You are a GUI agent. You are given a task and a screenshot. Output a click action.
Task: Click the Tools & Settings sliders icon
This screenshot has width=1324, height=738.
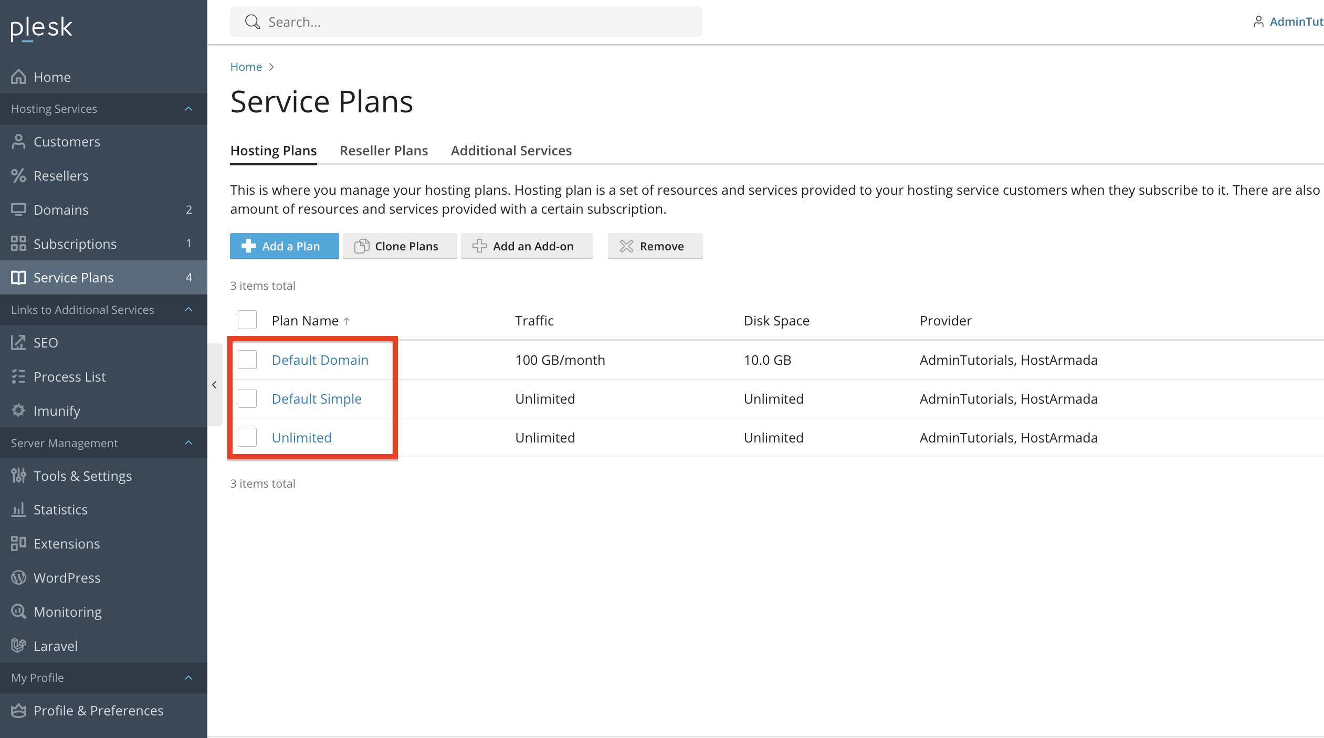pyautogui.click(x=18, y=476)
